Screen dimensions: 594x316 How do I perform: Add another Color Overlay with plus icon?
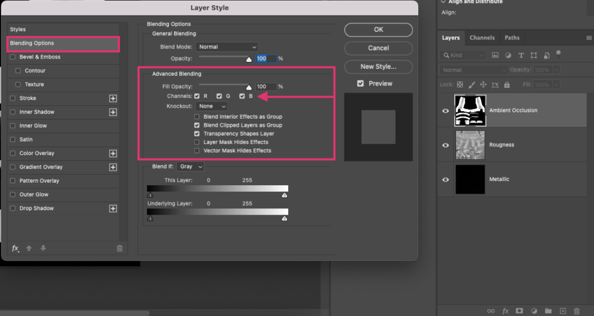(x=113, y=153)
